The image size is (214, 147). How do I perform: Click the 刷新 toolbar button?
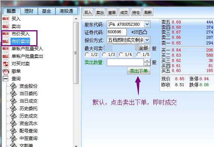click(x=148, y=12)
